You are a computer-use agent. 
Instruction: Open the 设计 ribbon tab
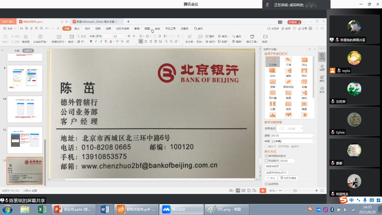(x=88, y=29)
